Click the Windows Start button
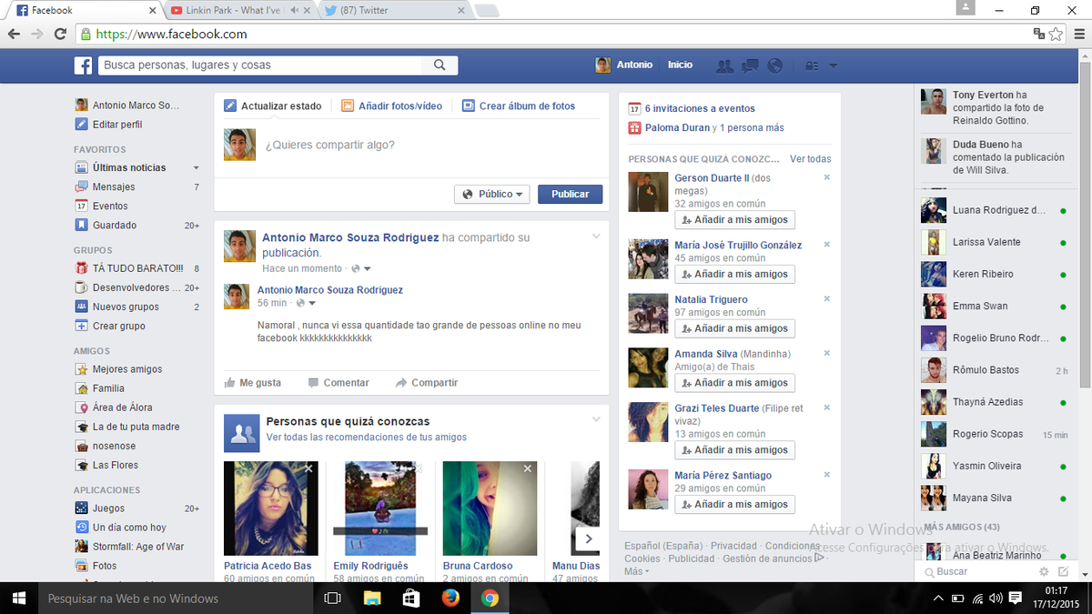Image resolution: width=1092 pixels, height=614 pixels. point(18,598)
